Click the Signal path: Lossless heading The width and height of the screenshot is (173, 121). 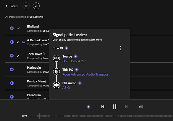(x=70, y=35)
